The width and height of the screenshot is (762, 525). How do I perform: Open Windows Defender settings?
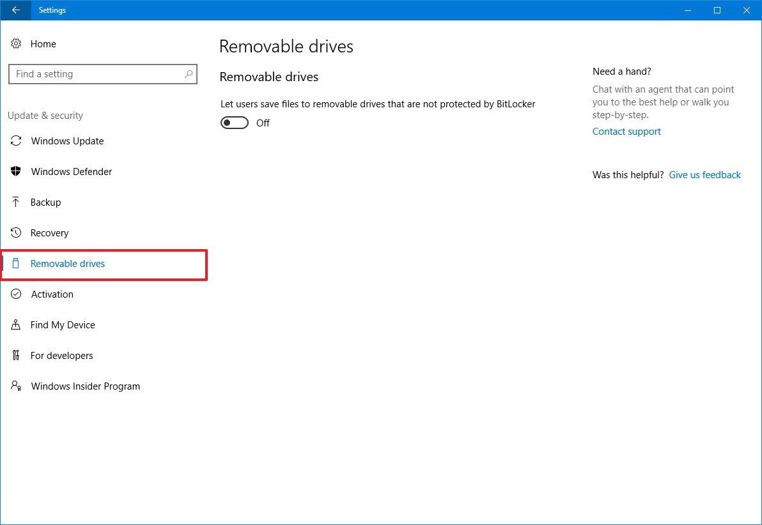pos(71,171)
